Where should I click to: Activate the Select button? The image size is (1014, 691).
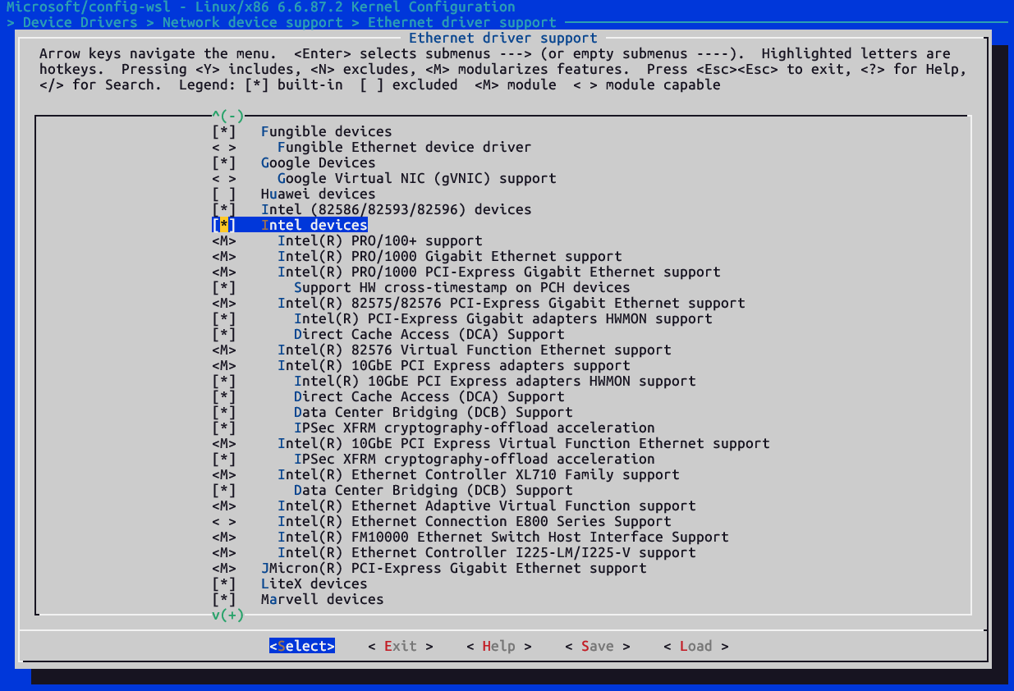pyautogui.click(x=302, y=646)
